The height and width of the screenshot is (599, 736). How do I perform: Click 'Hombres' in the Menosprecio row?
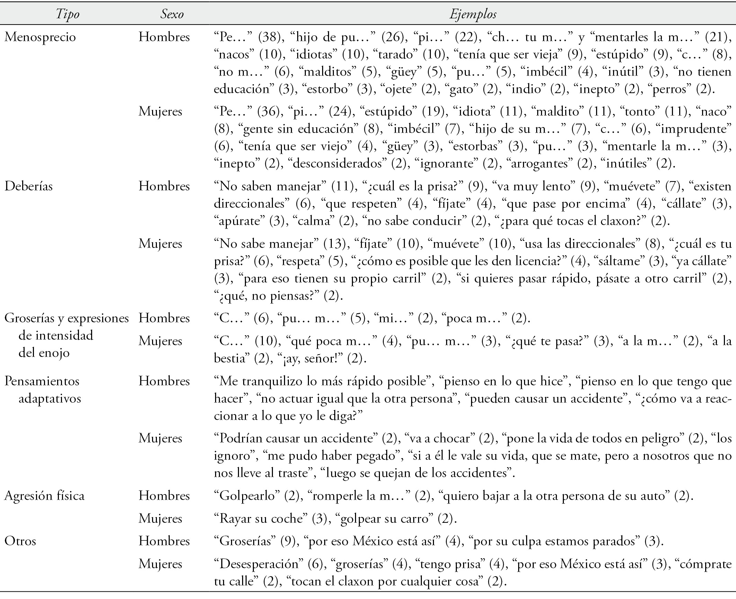(x=164, y=37)
